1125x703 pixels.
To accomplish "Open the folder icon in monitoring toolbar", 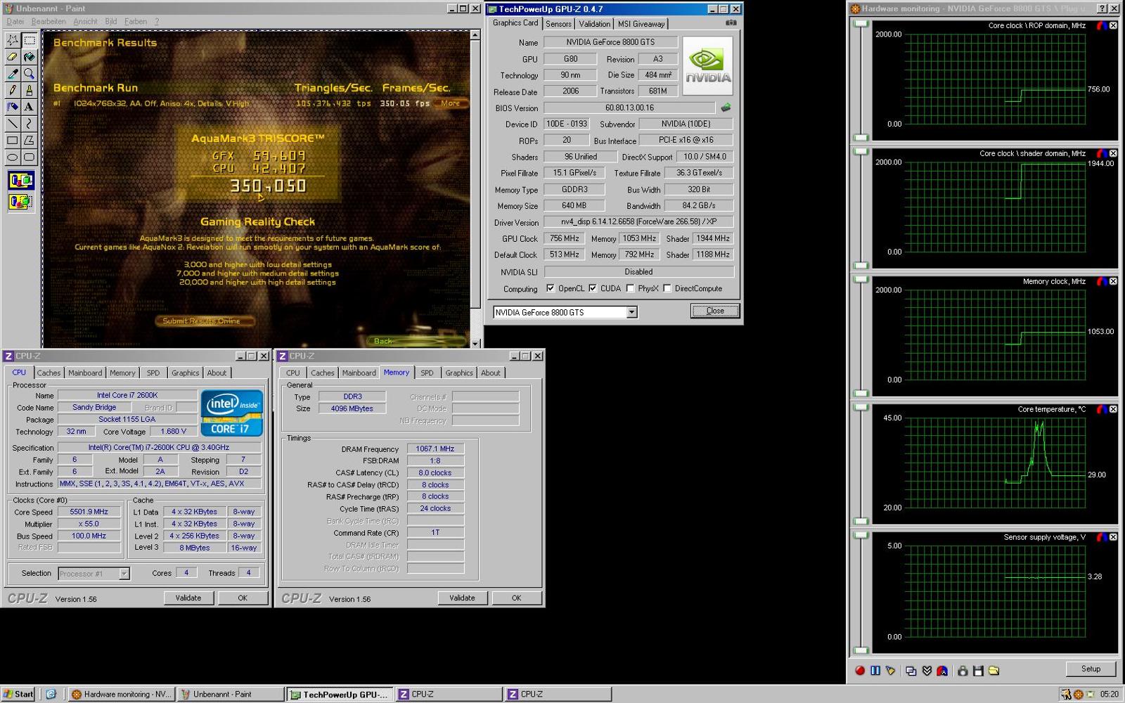I will click(x=994, y=671).
